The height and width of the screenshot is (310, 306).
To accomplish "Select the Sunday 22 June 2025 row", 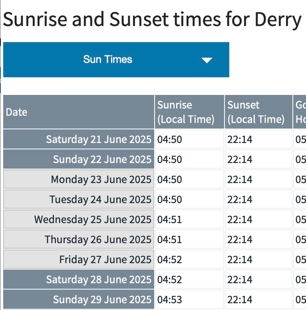I will (x=102, y=159).
